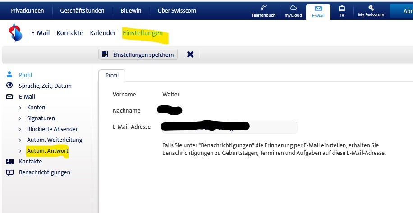413x213 pixels.
Task: Open the myCloud cloud icon
Action: (x=293, y=8)
